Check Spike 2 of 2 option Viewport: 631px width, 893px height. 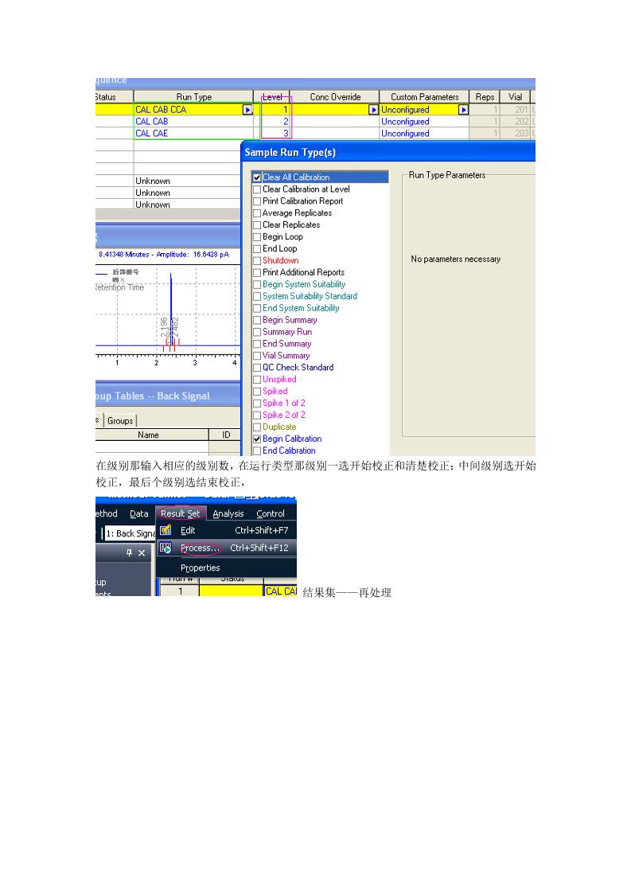(x=257, y=415)
